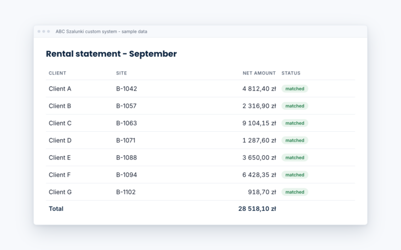Select the SITE column header
Screen dimensions: 401x250
coord(122,73)
